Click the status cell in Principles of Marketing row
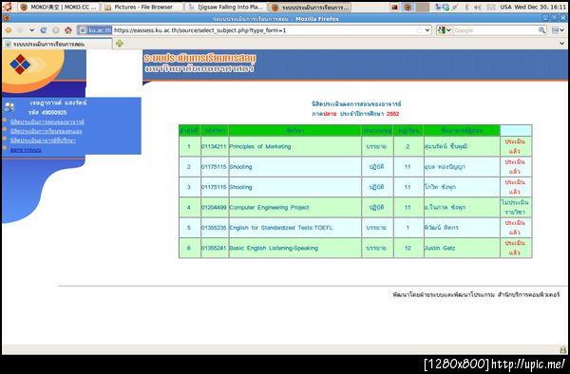The height and width of the screenshot is (374, 570). point(516,146)
